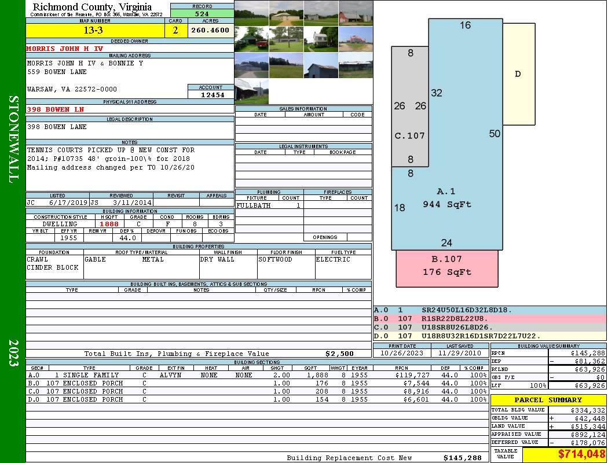This screenshot has height=463, width=608.
Task: Open the red barn with silos photo
Action: 356,13
